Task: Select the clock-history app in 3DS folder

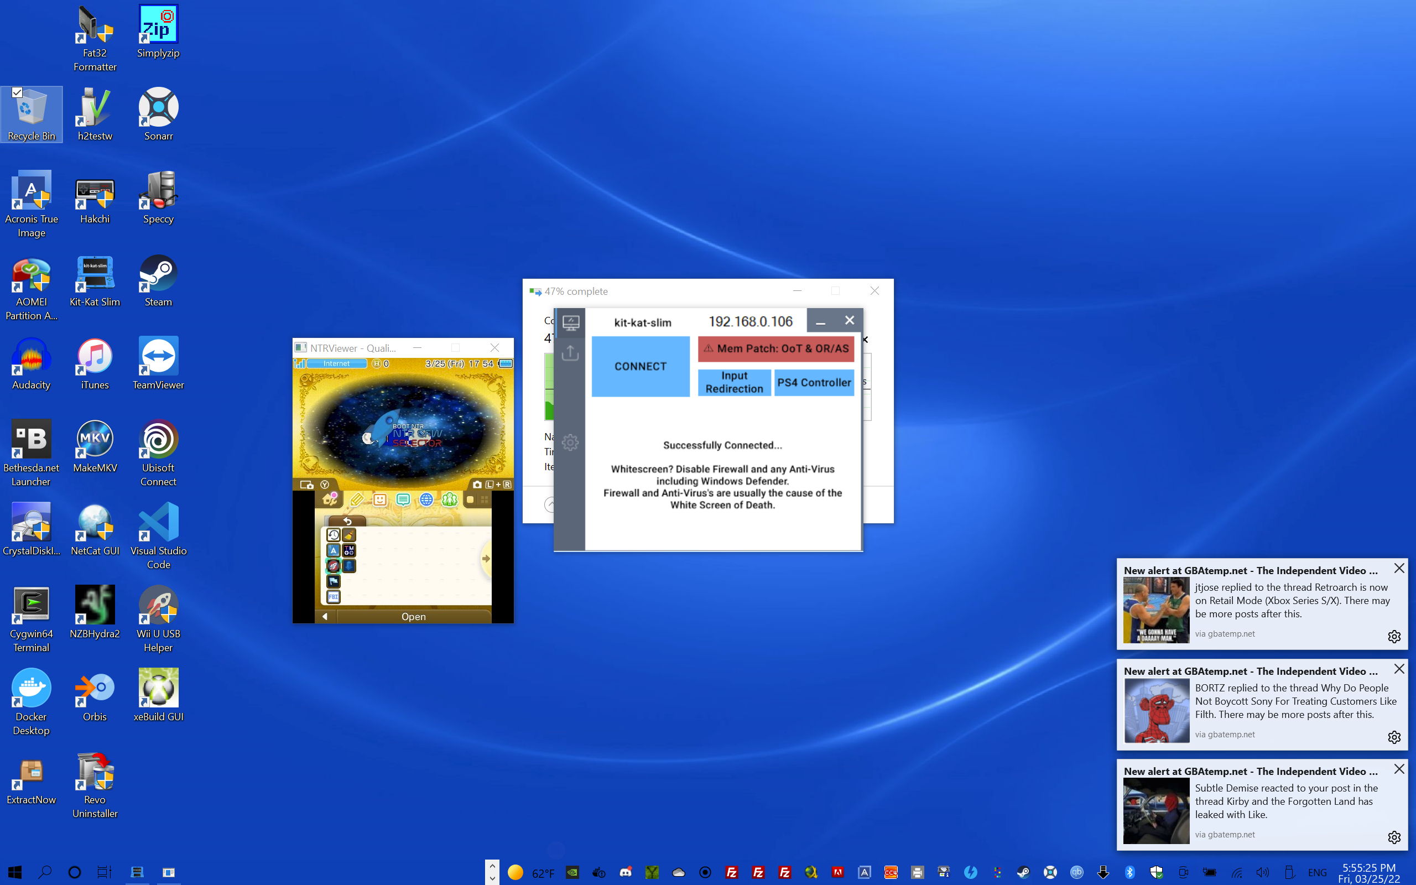Action: click(x=334, y=535)
